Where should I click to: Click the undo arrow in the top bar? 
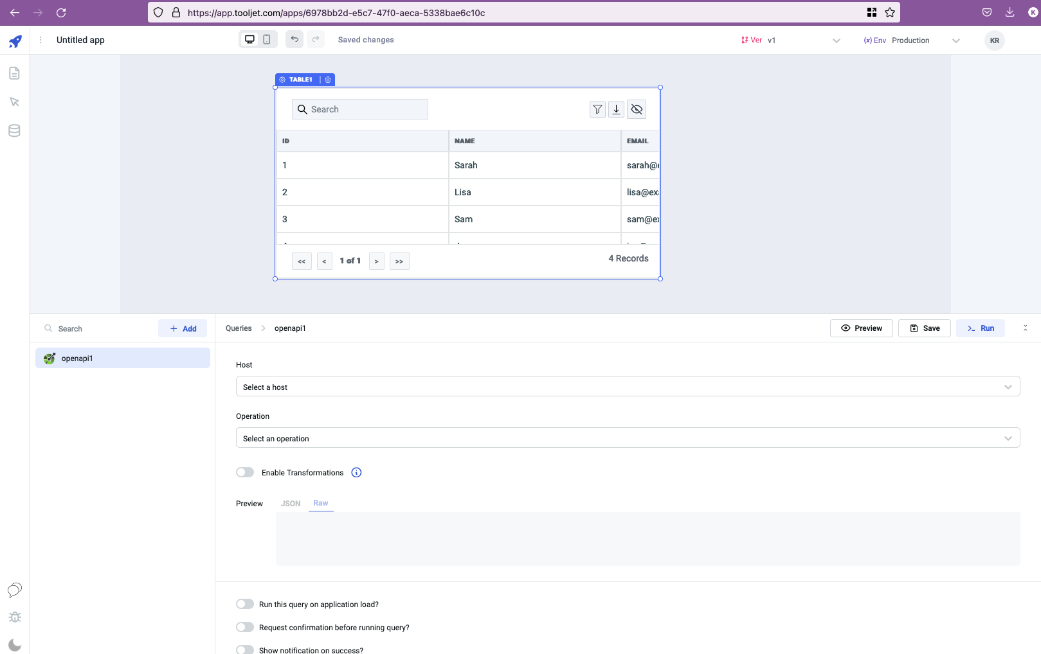click(x=294, y=39)
